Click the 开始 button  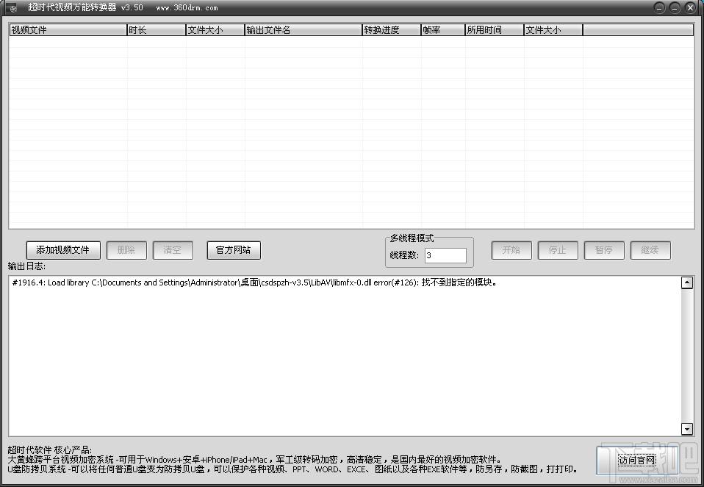click(512, 250)
